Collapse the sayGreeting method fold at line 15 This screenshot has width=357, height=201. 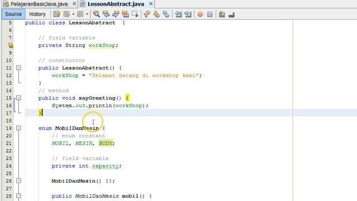pyautogui.click(x=18, y=98)
